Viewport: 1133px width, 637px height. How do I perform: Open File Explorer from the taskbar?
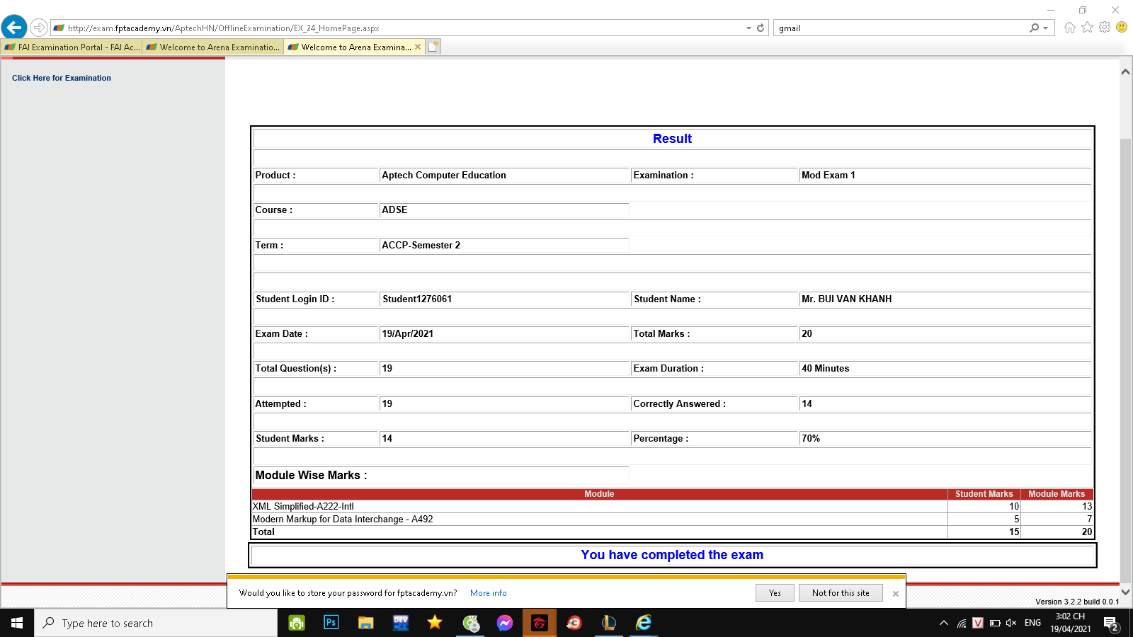(365, 623)
